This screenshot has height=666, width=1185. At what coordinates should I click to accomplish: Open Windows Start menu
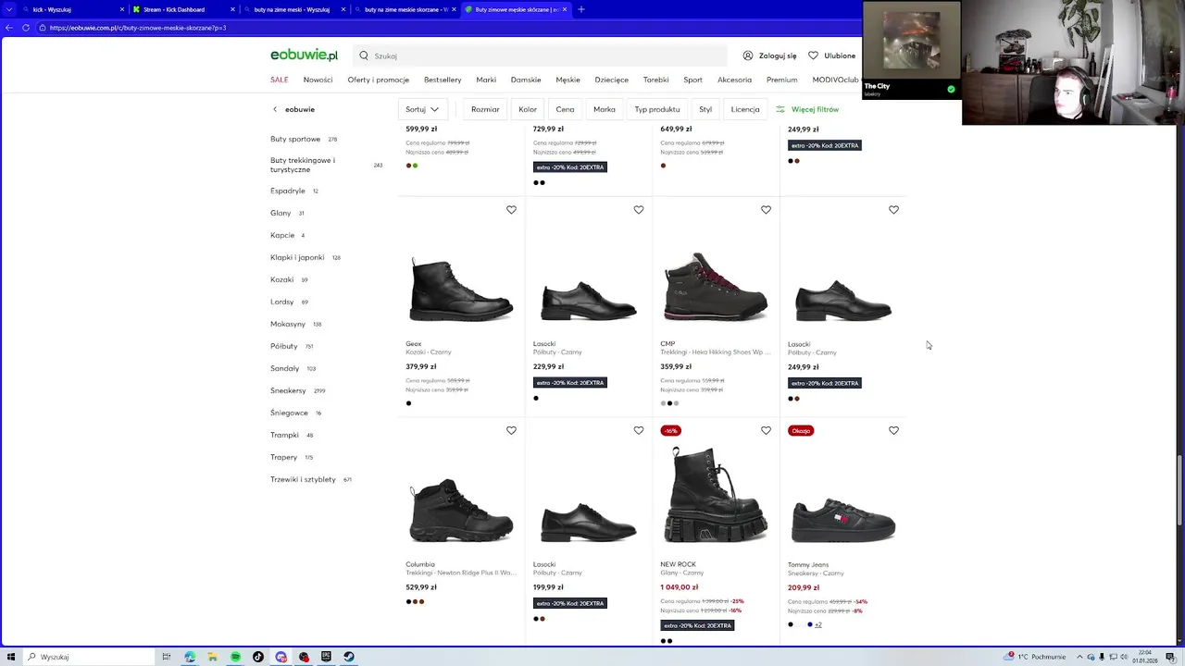point(11,657)
